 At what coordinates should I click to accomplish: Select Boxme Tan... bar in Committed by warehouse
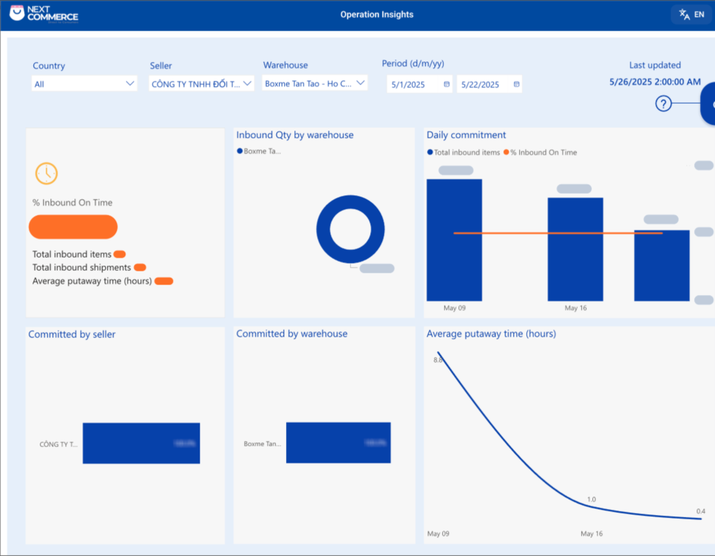338,442
